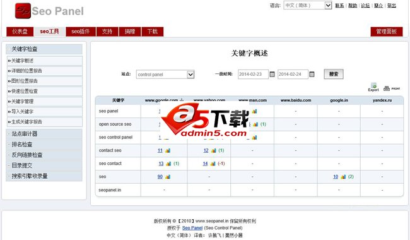The width and height of the screenshot is (410, 240).
Task: Open graph icon for contact seo Google rank
Action: [168, 150]
